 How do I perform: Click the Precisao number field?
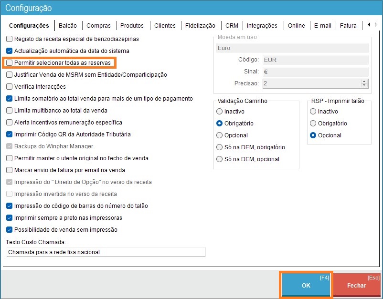(x=310, y=83)
